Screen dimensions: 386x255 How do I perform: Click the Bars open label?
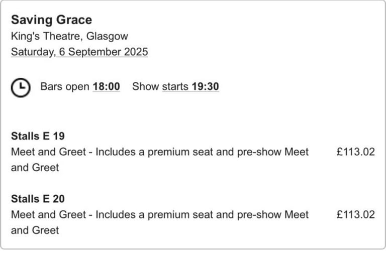[x=65, y=86]
